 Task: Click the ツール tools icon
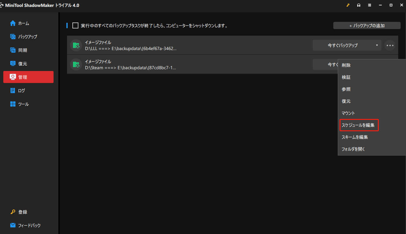click(13, 104)
